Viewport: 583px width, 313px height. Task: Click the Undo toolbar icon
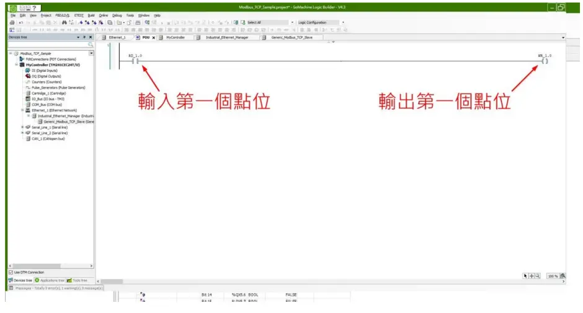[21, 23]
